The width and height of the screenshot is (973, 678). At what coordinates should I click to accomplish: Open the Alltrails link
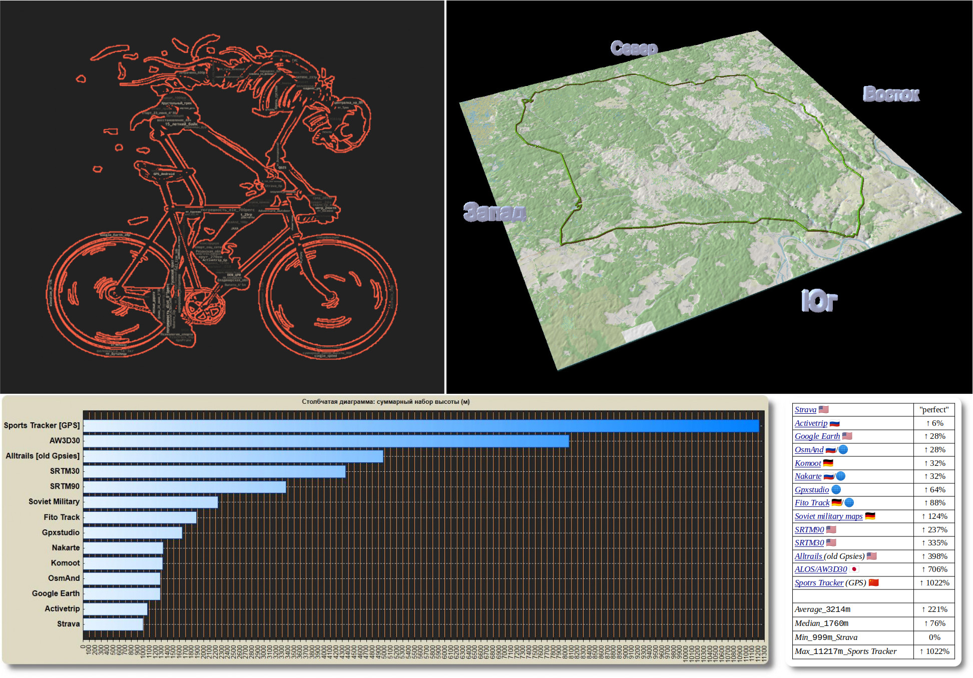coord(808,556)
